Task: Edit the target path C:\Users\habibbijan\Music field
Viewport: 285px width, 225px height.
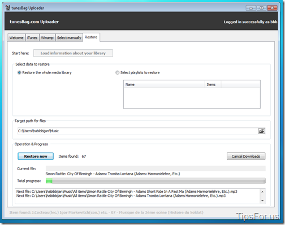Action: [x=137, y=131]
